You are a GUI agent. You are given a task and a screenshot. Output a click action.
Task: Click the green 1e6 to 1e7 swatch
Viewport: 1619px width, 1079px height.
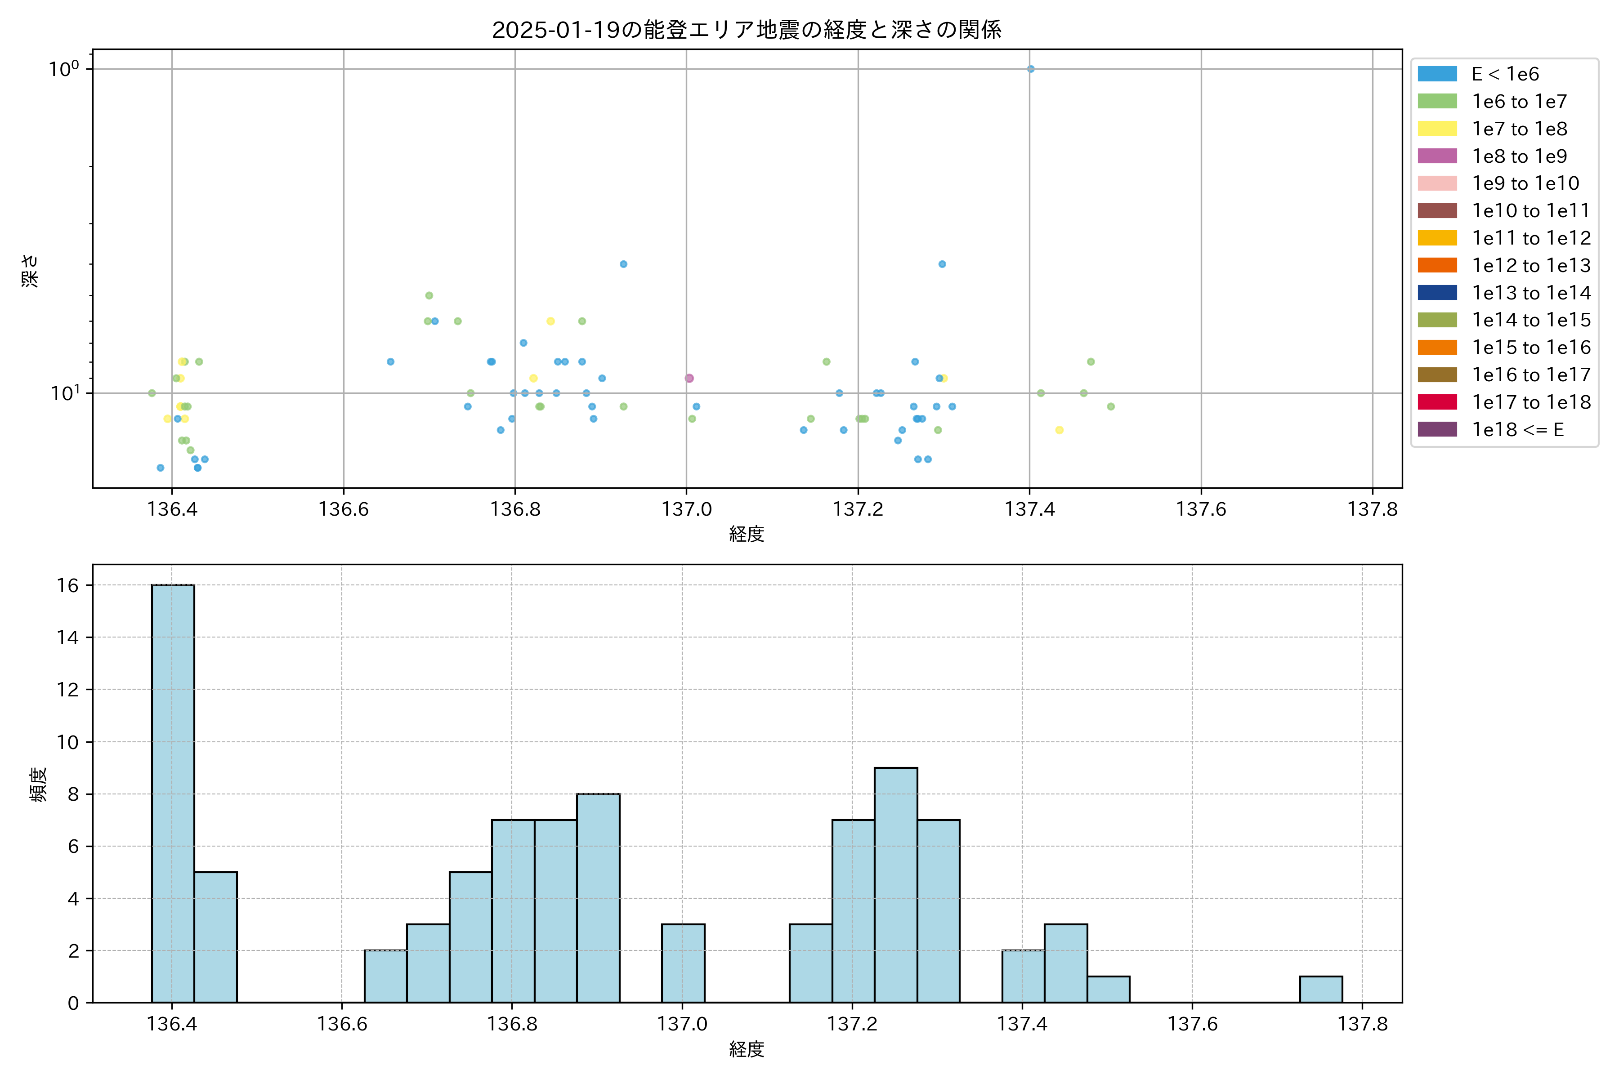tap(1436, 101)
